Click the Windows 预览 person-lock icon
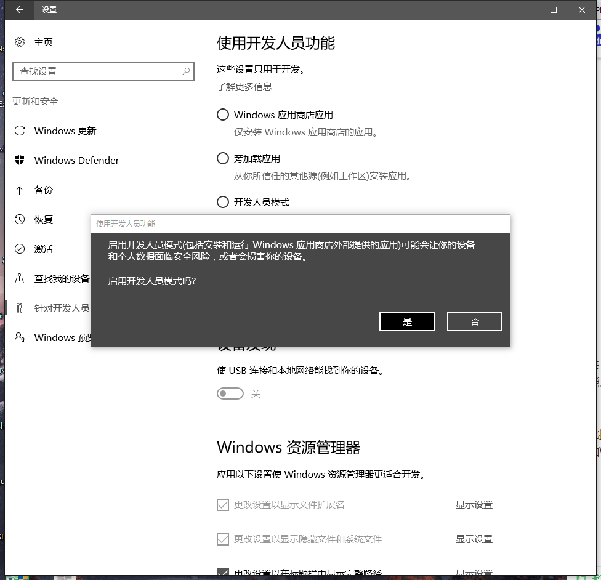This screenshot has width=601, height=580. pos(20,337)
